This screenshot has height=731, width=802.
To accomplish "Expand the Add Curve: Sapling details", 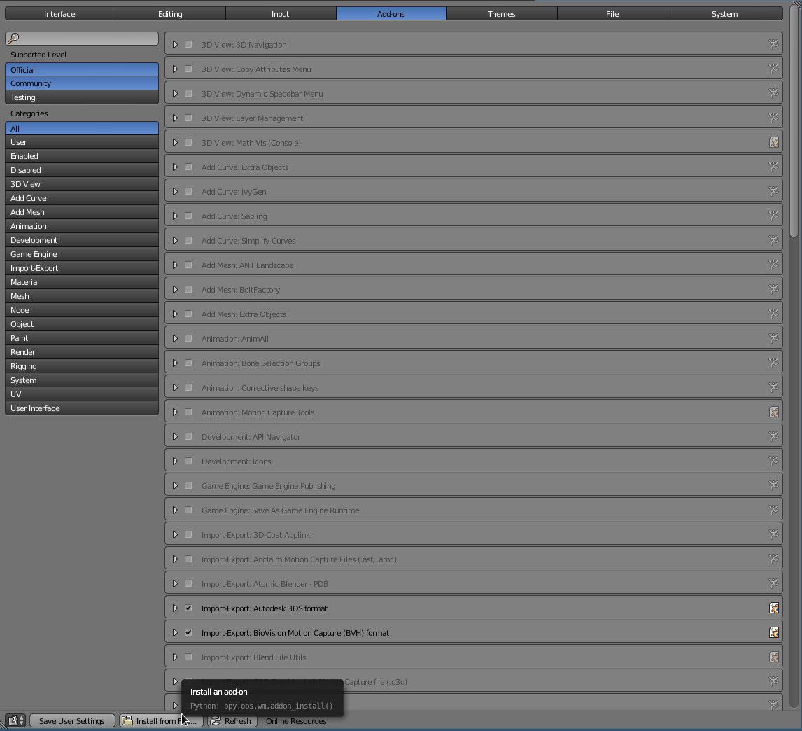I will [x=175, y=216].
